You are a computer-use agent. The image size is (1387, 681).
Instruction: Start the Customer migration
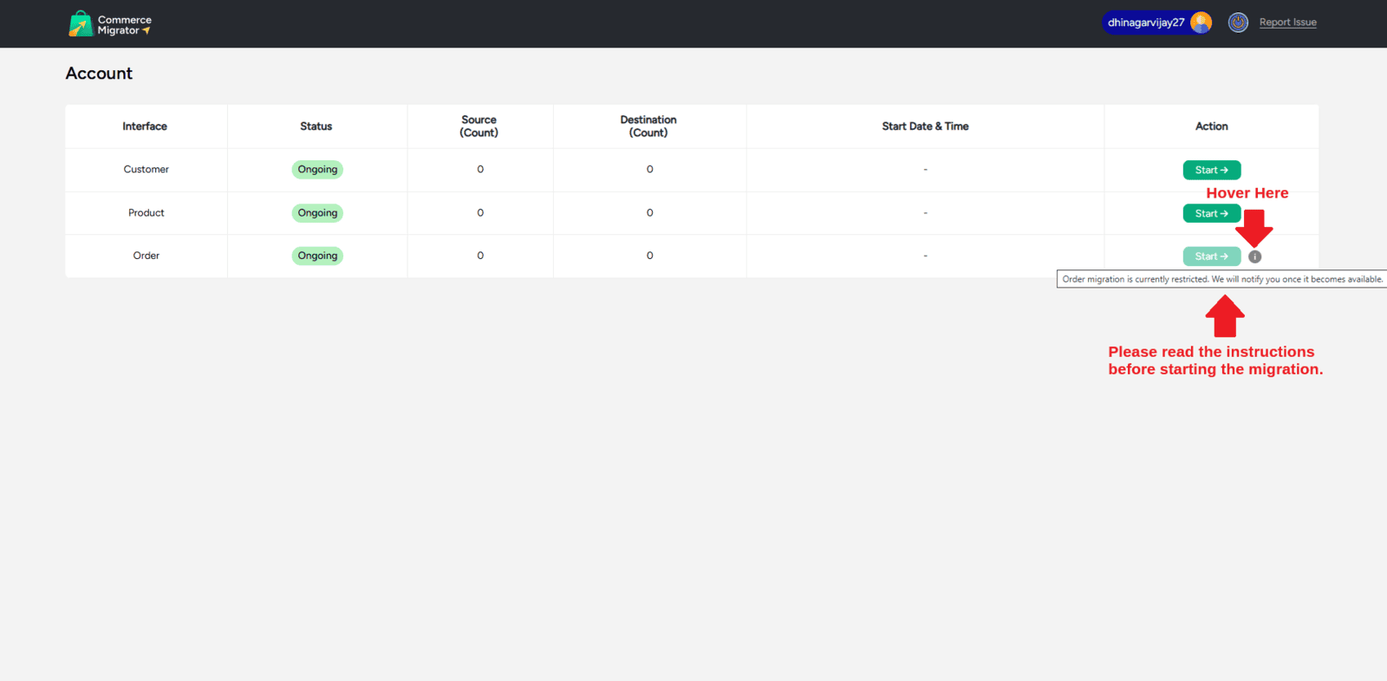(1211, 170)
